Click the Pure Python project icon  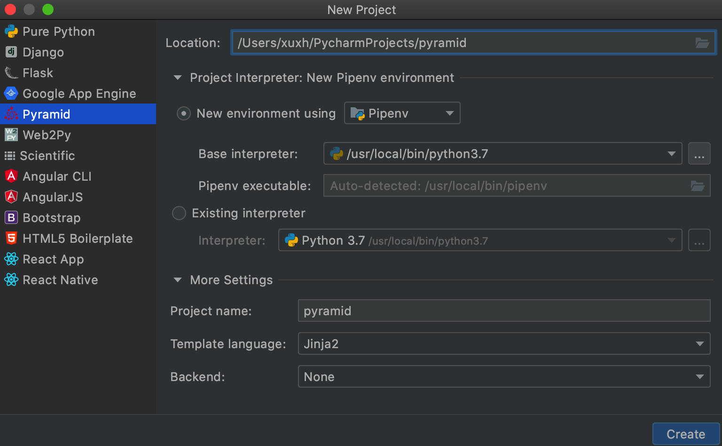pyautogui.click(x=11, y=32)
